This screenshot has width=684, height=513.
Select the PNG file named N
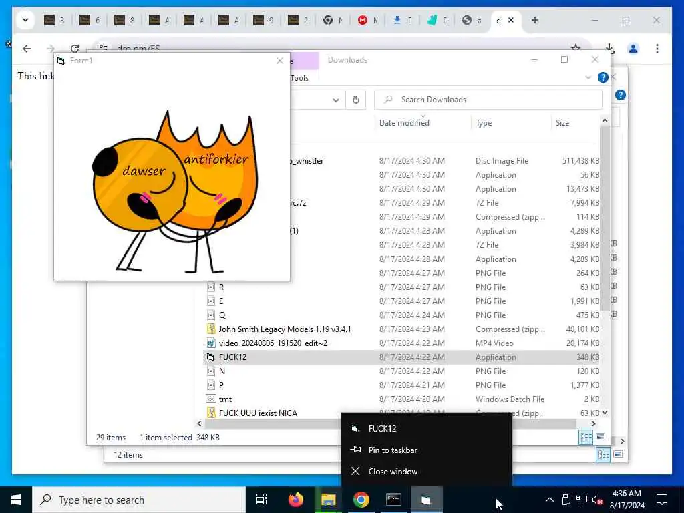click(x=401, y=371)
